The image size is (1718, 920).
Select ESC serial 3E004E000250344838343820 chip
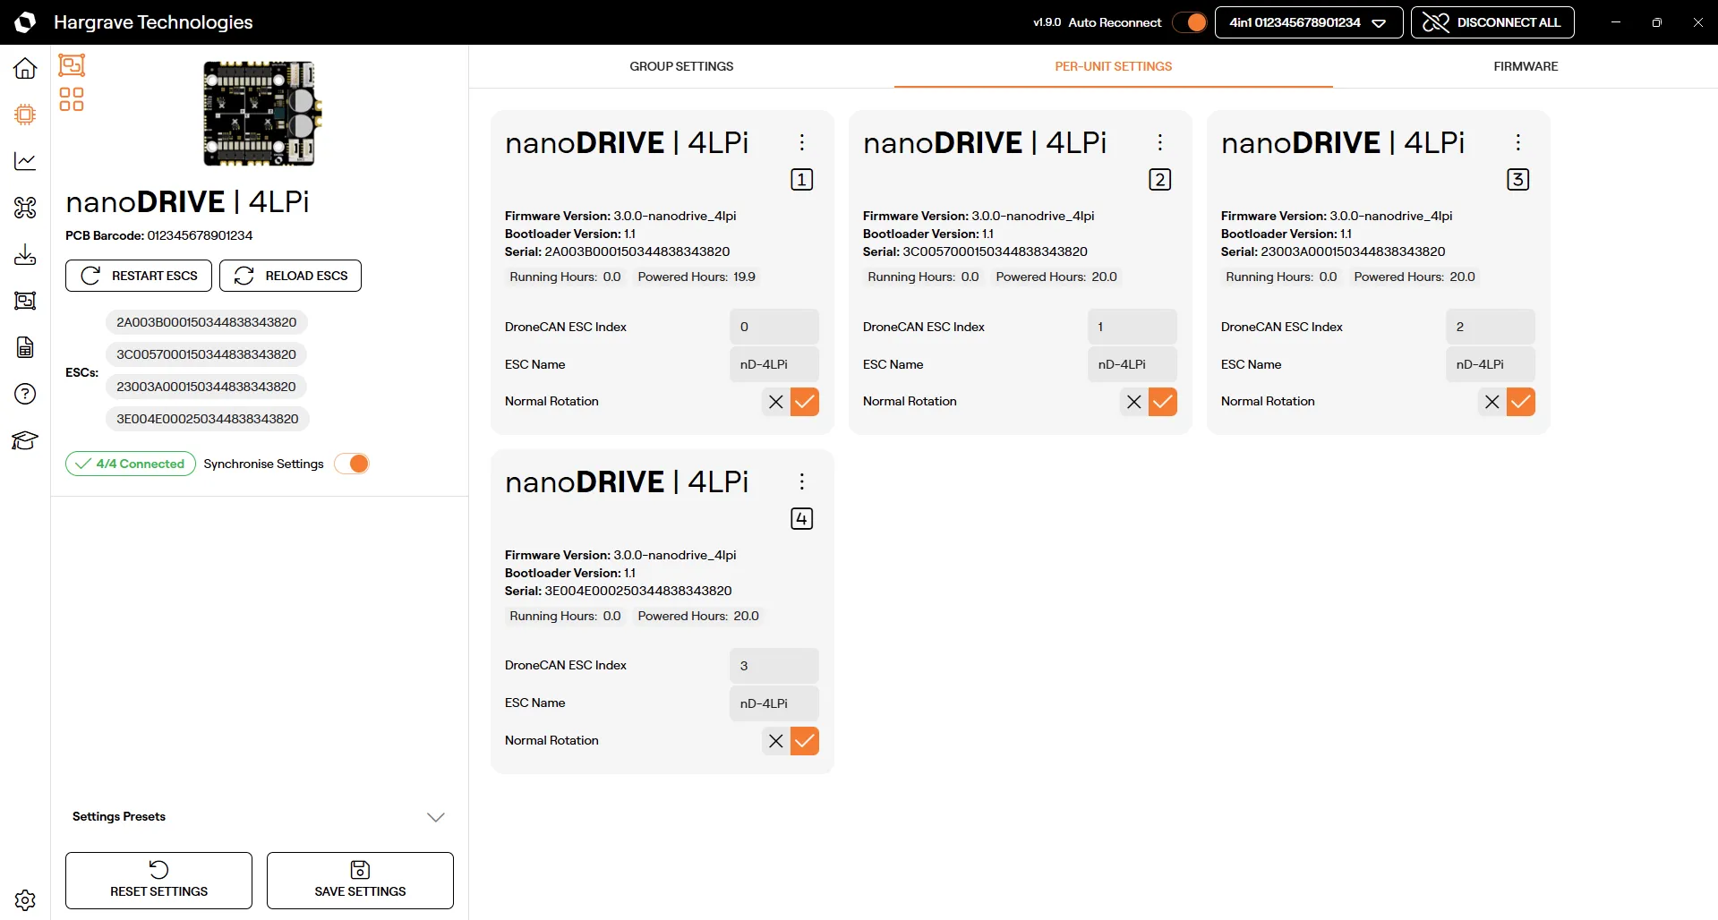coord(208,419)
